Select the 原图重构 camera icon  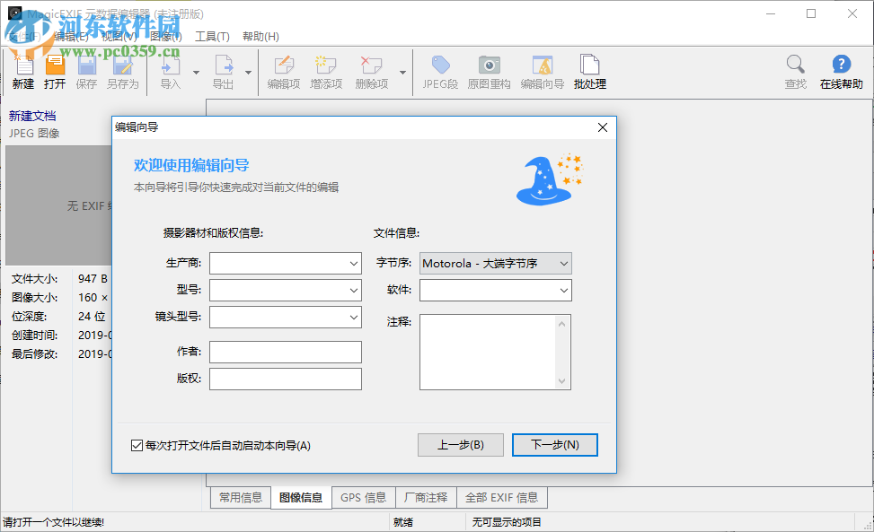point(488,70)
